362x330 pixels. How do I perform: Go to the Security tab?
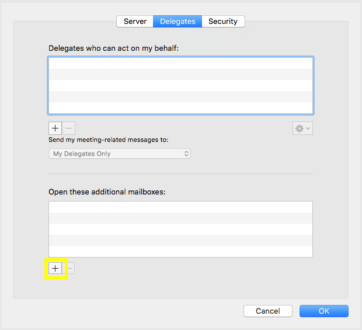coord(223,22)
